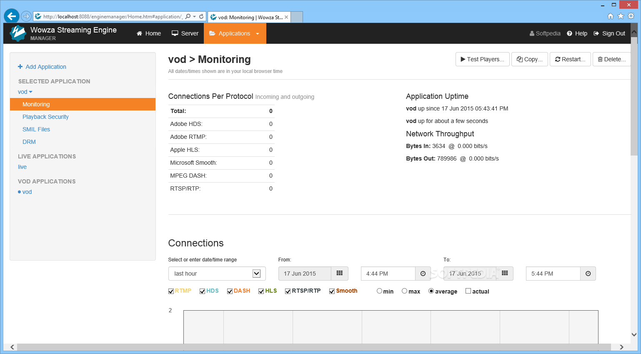Click the MPEG DASH connections row
The height and width of the screenshot is (354, 641).
[x=221, y=176]
